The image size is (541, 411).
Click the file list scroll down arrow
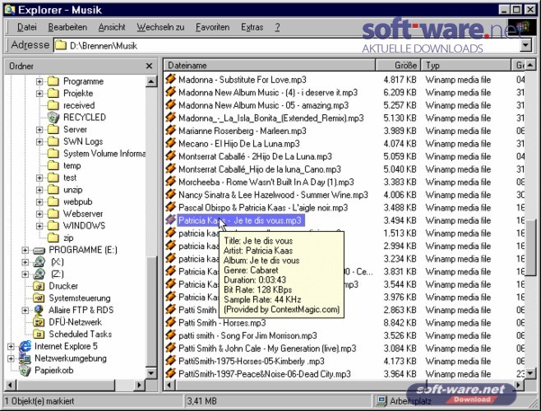click(x=530, y=374)
